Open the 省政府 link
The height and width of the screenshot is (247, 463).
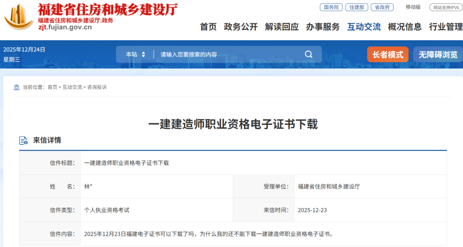click(x=382, y=7)
